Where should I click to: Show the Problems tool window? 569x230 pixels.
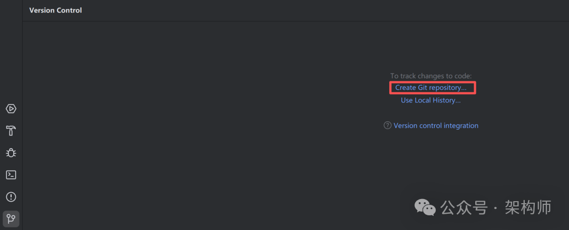11,197
